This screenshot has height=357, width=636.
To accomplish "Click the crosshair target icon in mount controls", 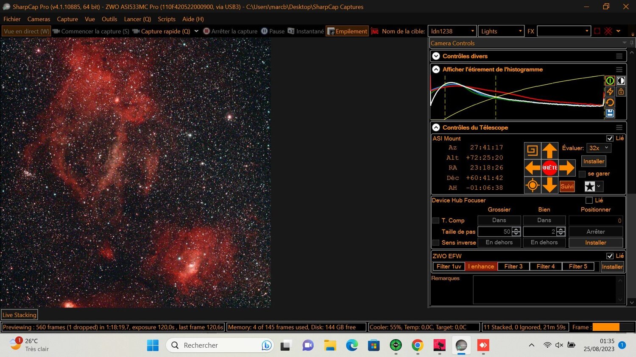I will pos(533,185).
